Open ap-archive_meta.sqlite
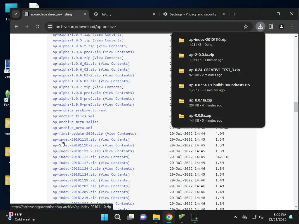The width and height of the screenshot is (299, 224). coord(76,122)
